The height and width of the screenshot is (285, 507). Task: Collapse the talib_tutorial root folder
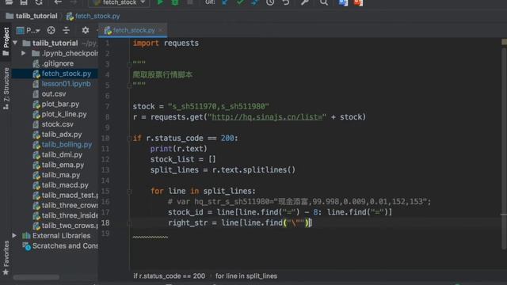click(15, 43)
